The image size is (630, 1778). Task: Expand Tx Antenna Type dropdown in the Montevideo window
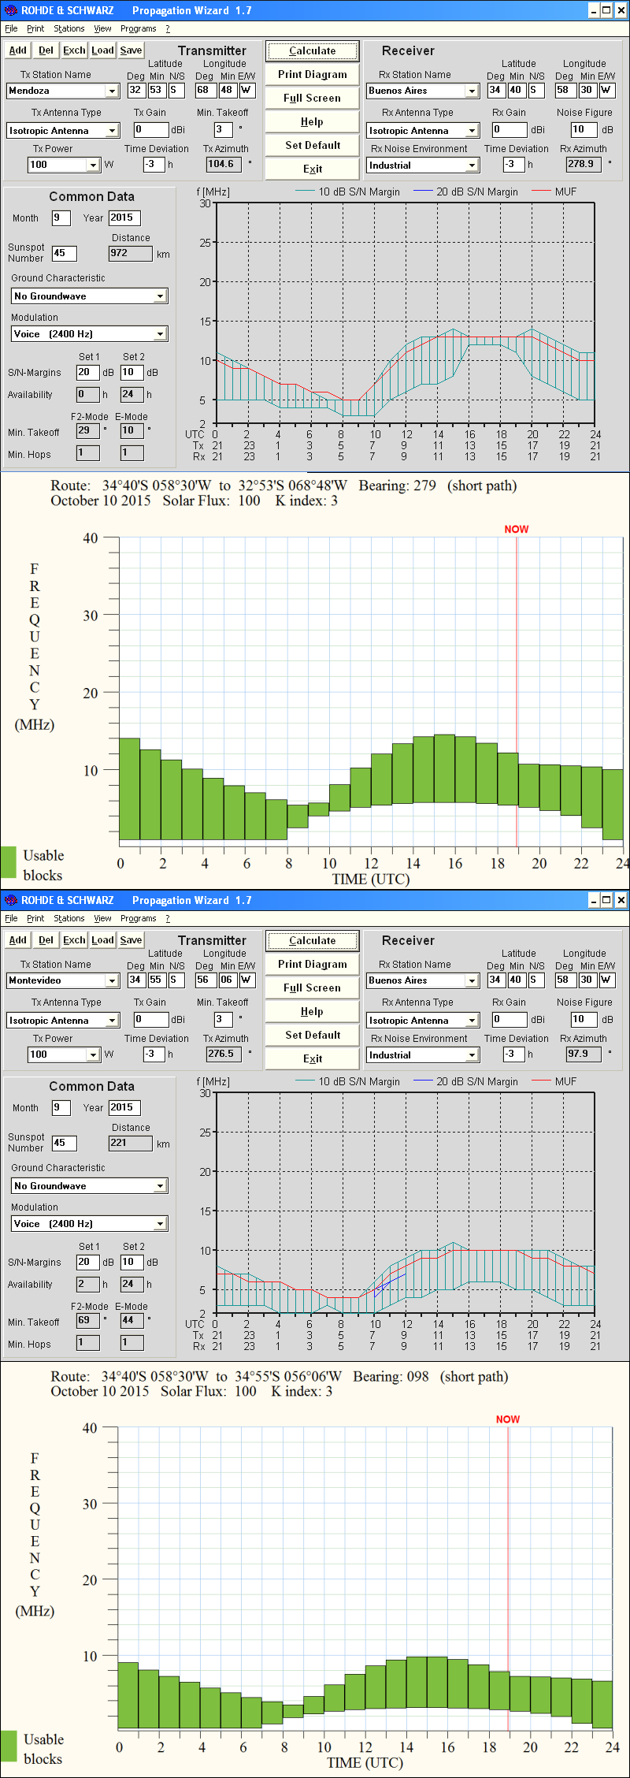tap(113, 1021)
